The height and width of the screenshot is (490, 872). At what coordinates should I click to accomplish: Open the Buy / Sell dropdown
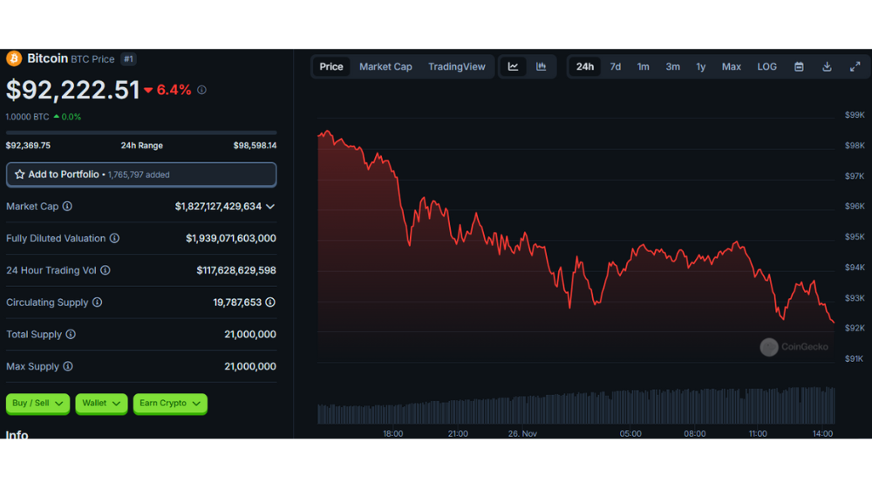coord(37,403)
